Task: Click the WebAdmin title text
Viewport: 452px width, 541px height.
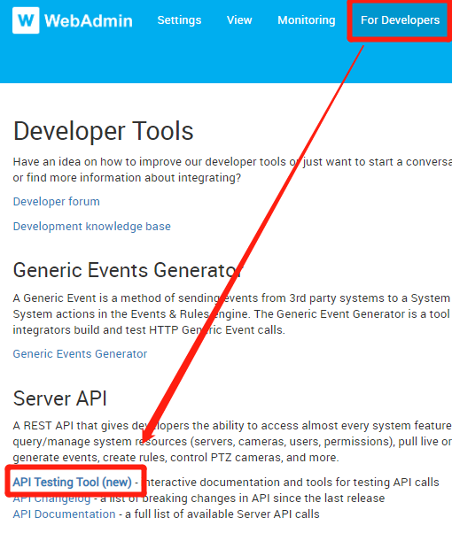Action: point(89,20)
